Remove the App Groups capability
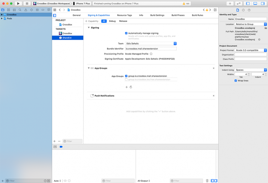The width and height of the screenshot is (268, 183). (213, 68)
